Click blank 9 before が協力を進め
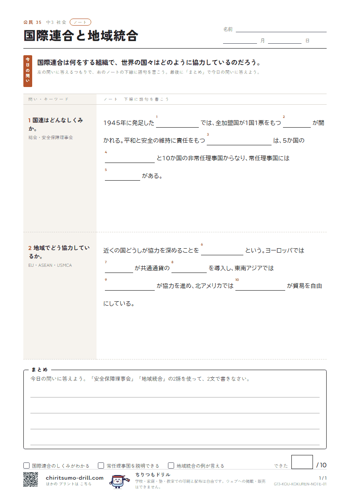The height and width of the screenshot is (496, 350). pos(130,286)
